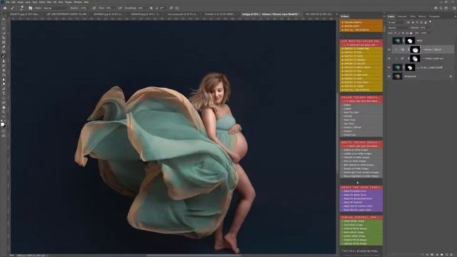Switch to the Channels tab

(402, 16)
